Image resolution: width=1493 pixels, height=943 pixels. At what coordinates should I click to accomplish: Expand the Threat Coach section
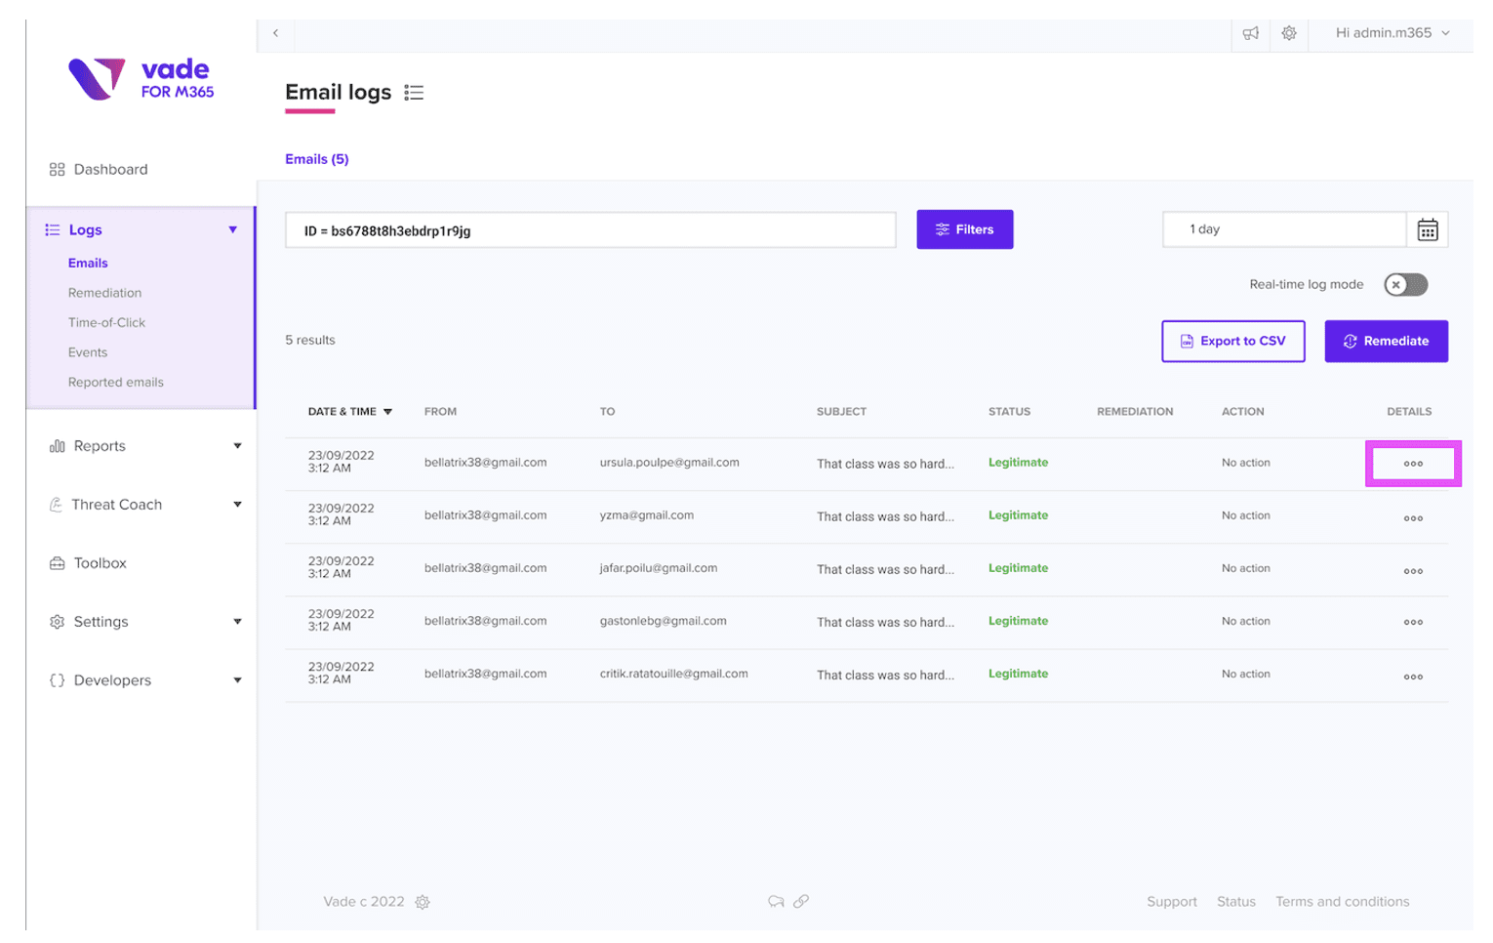coord(142,505)
